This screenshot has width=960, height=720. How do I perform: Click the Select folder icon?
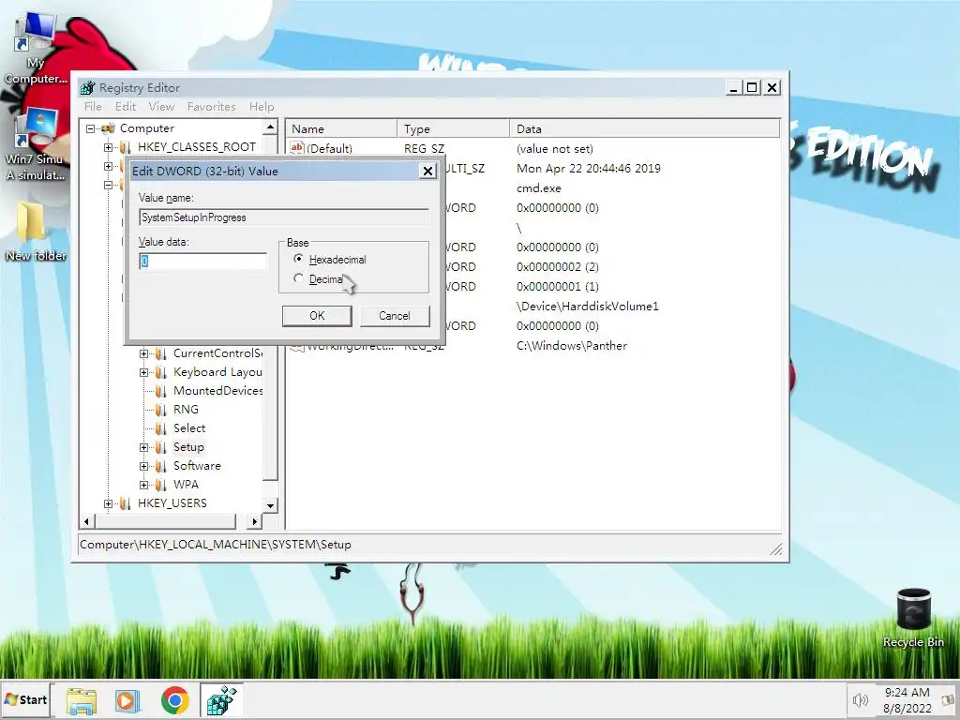[x=161, y=428]
